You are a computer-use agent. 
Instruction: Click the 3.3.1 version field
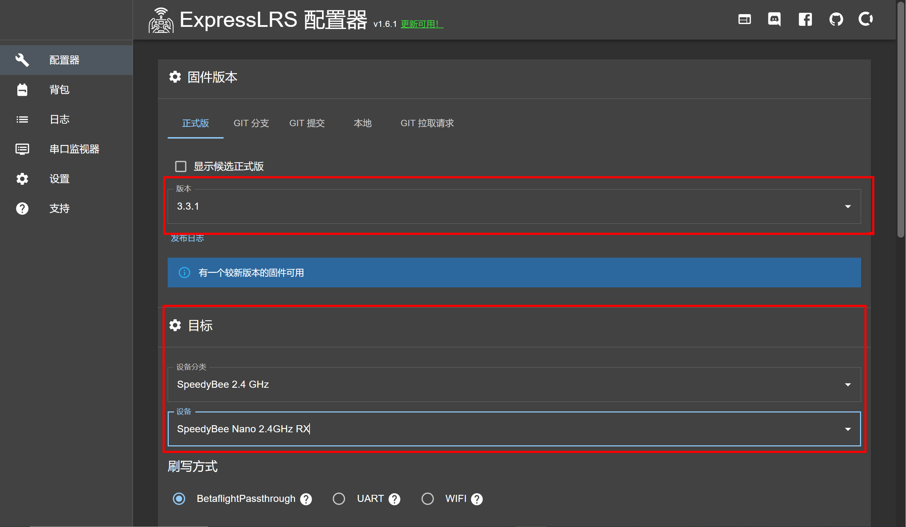tap(514, 206)
